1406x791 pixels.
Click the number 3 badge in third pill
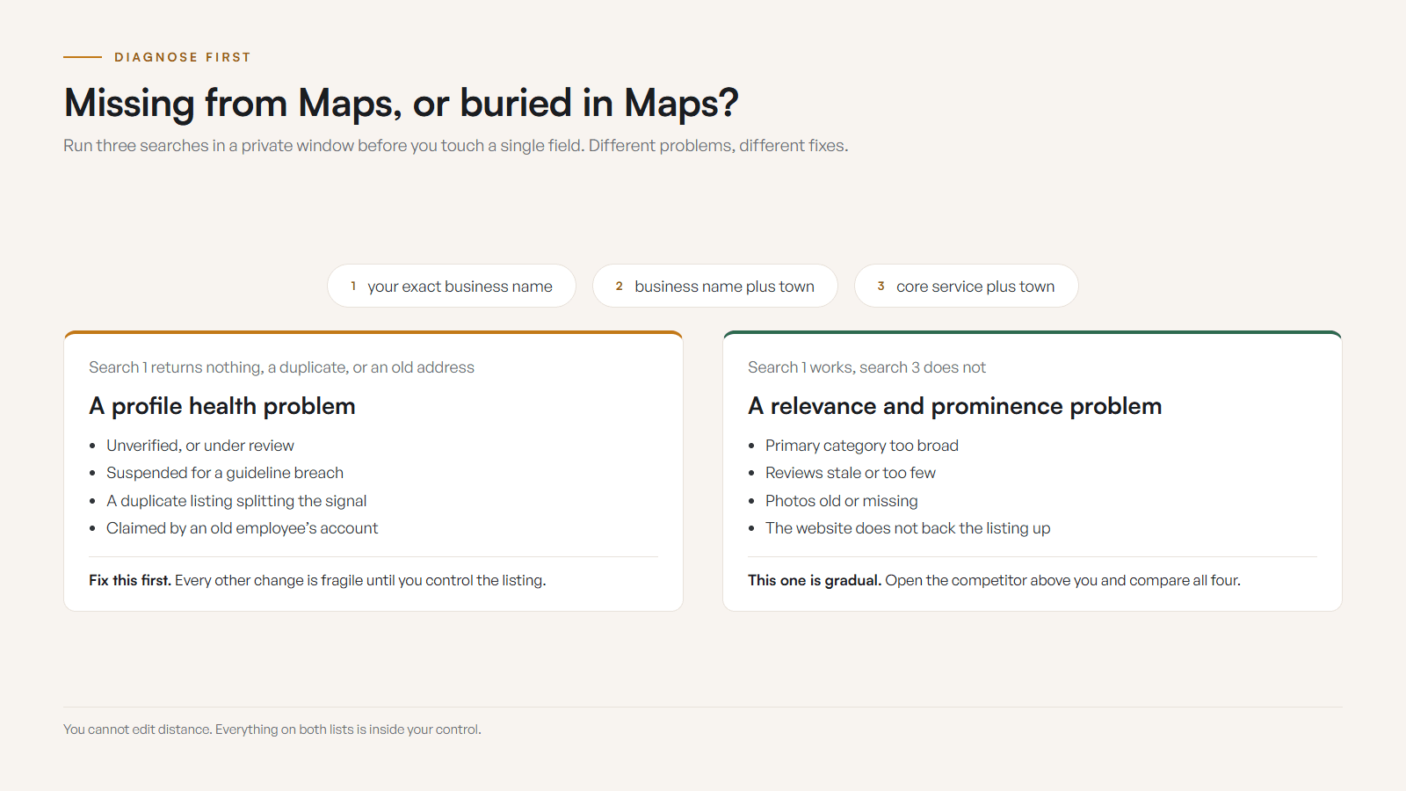coord(881,286)
